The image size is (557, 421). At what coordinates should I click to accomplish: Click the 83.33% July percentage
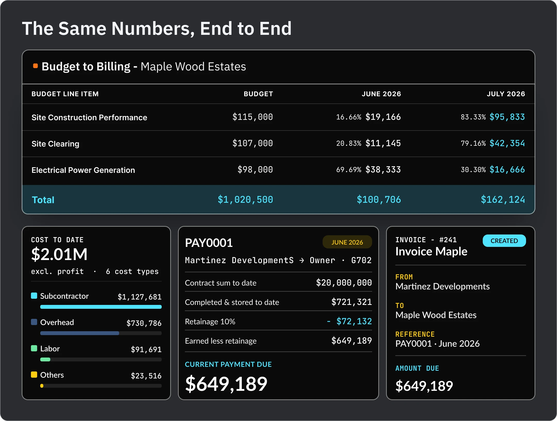[x=473, y=117]
